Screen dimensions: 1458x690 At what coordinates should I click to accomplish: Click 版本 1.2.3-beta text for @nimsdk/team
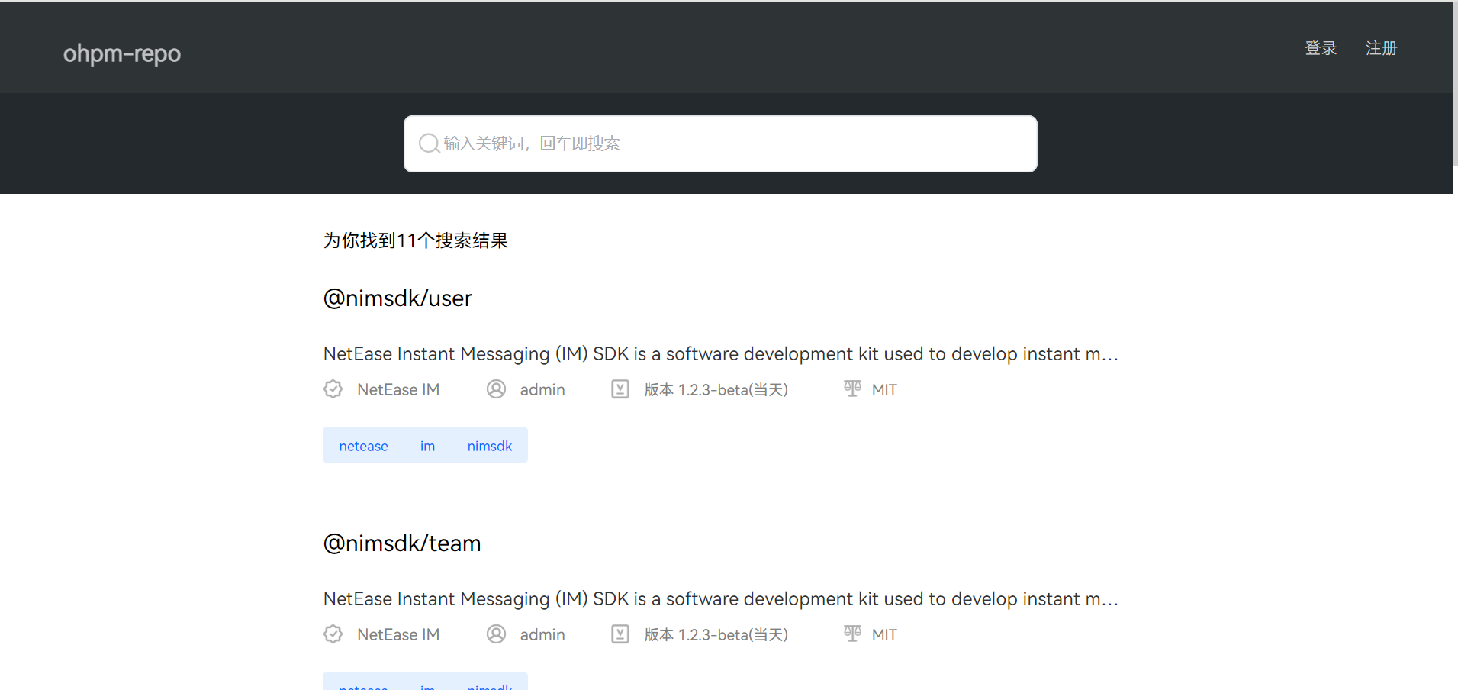[x=716, y=635]
